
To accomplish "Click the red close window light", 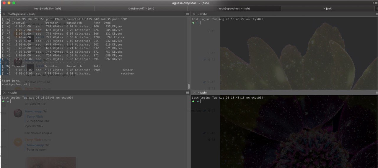I will point(4,3).
